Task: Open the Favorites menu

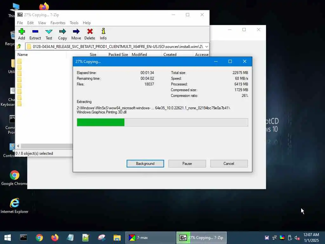Action: tap(58, 23)
